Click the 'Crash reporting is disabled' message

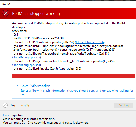pos(29,119)
